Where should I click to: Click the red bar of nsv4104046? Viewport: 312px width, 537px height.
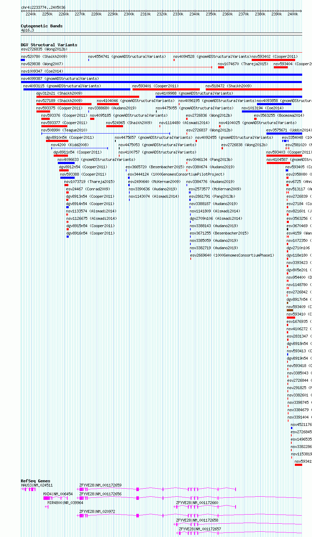pos(108,104)
